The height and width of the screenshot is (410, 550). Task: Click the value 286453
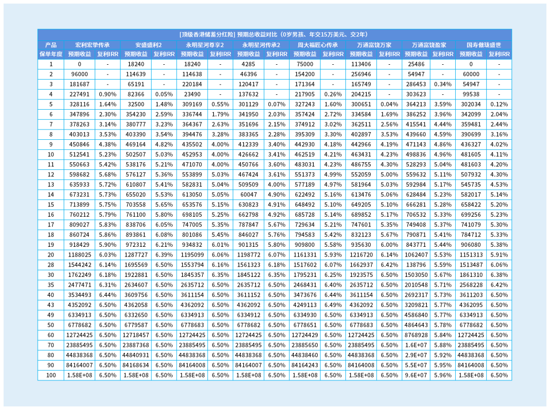pos(417,84)
